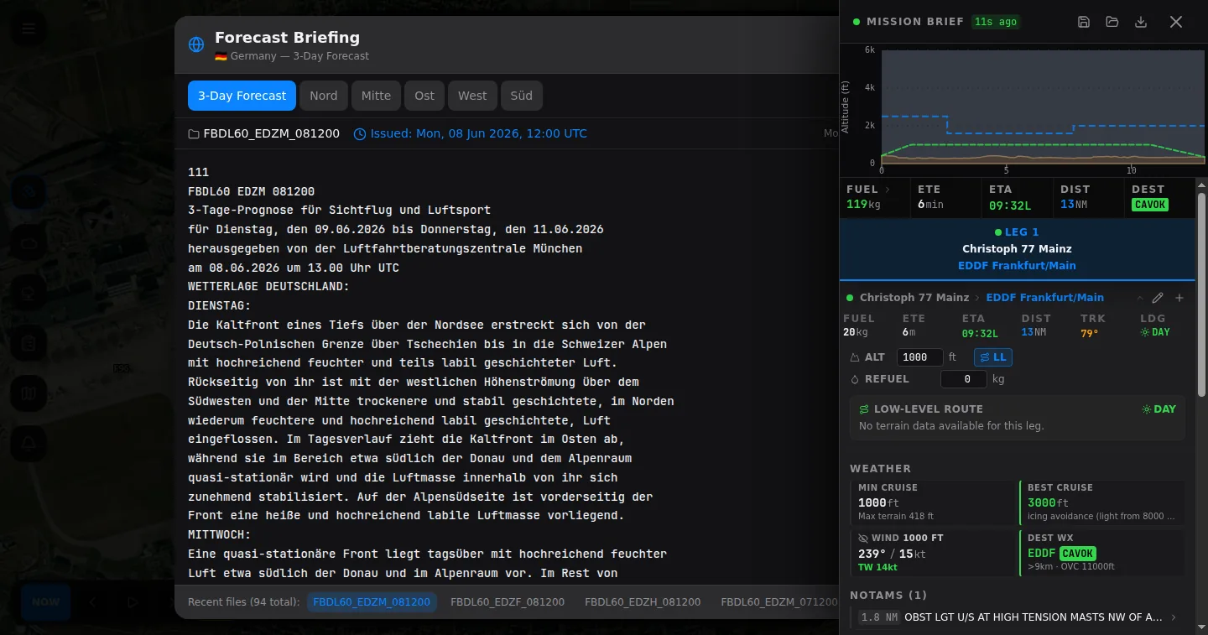Click the folder icon before FBDL60_EDZM_081200 filename

tap(194, 134)
